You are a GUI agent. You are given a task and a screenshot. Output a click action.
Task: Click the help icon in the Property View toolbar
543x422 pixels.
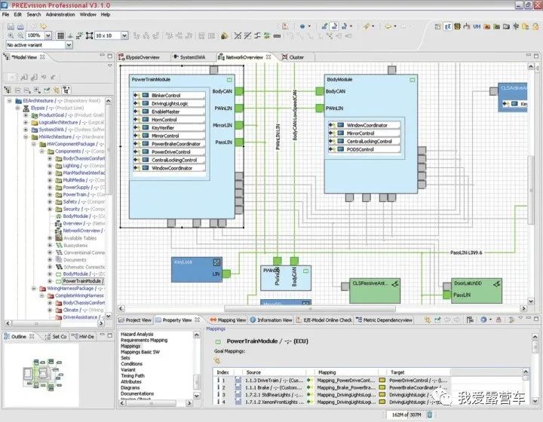click(x=483, y=320)
